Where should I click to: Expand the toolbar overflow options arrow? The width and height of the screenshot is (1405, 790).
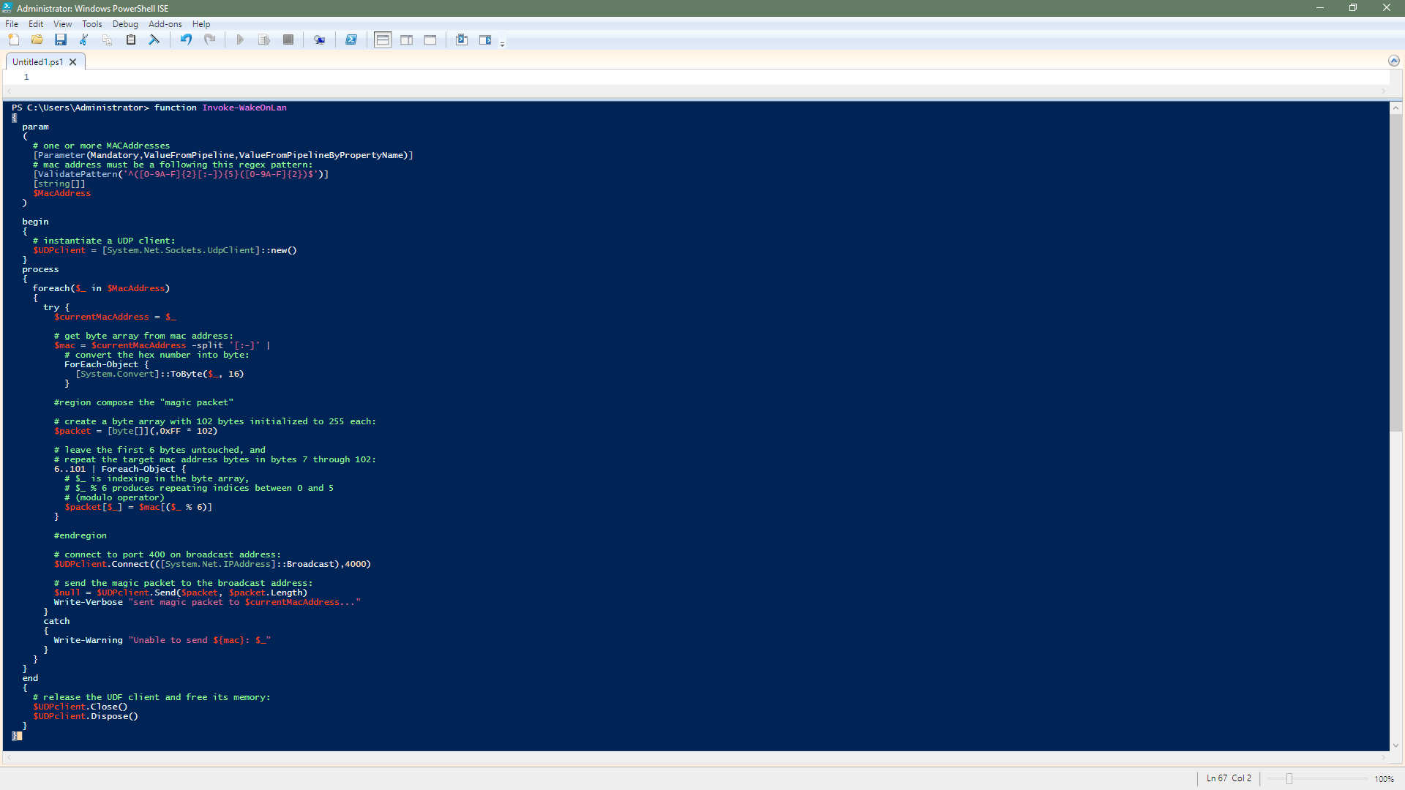pyautogui.click(x=503, y=45)
